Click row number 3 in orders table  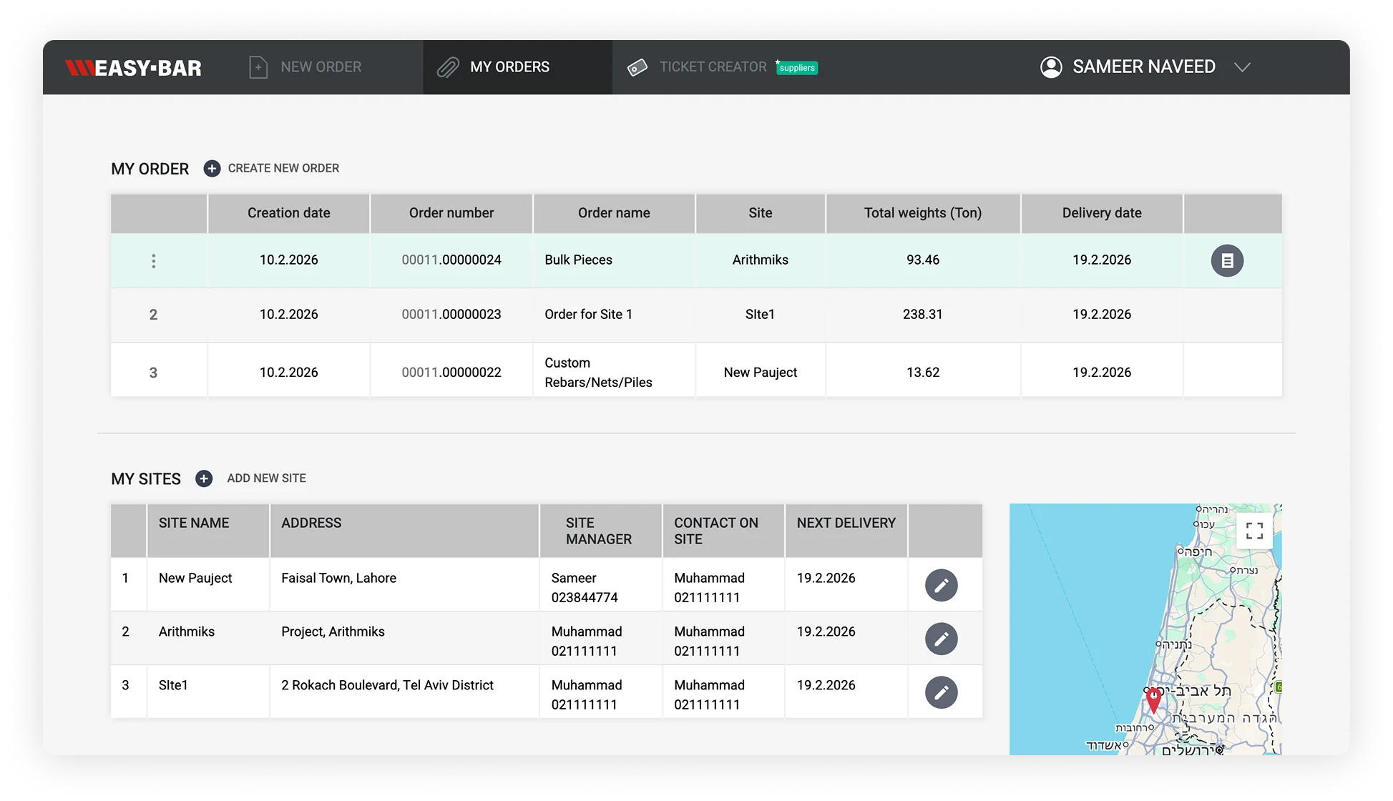pyautogui.click(x=153, y=373)
